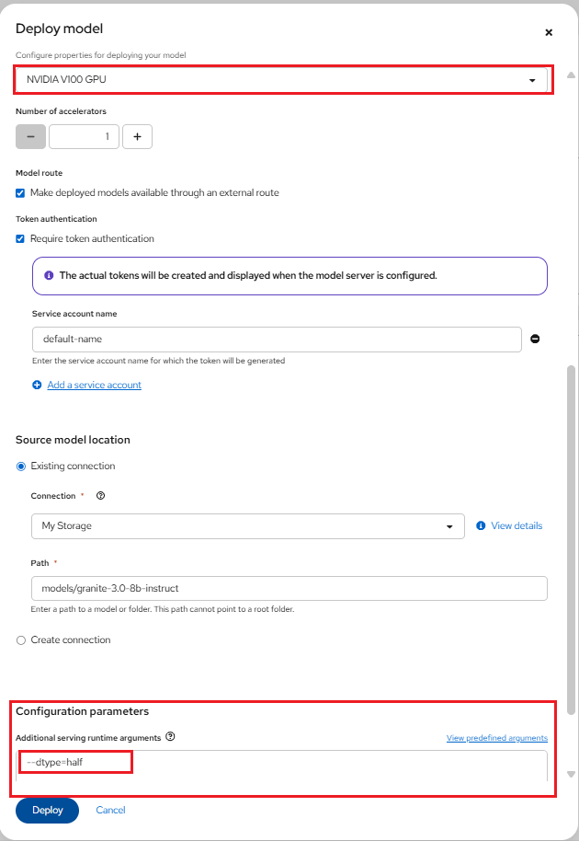Select the Existing connection radio option
This screenshot has width=579, height=841.
point(21,467)
